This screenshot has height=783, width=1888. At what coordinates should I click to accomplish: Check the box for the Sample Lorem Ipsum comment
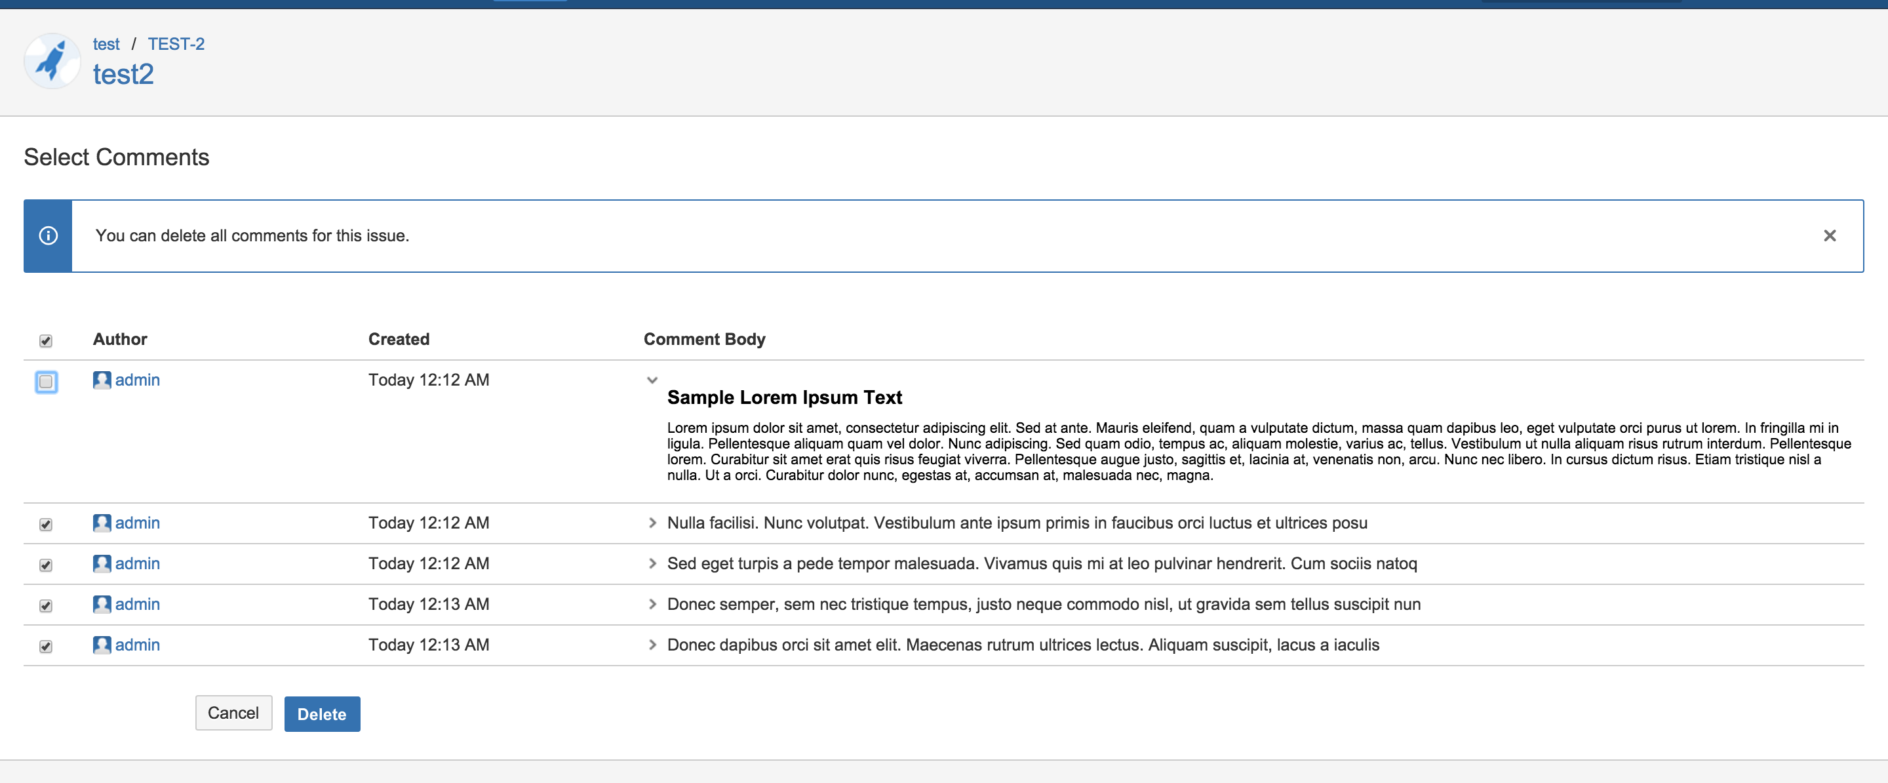[x=46, y=381]
